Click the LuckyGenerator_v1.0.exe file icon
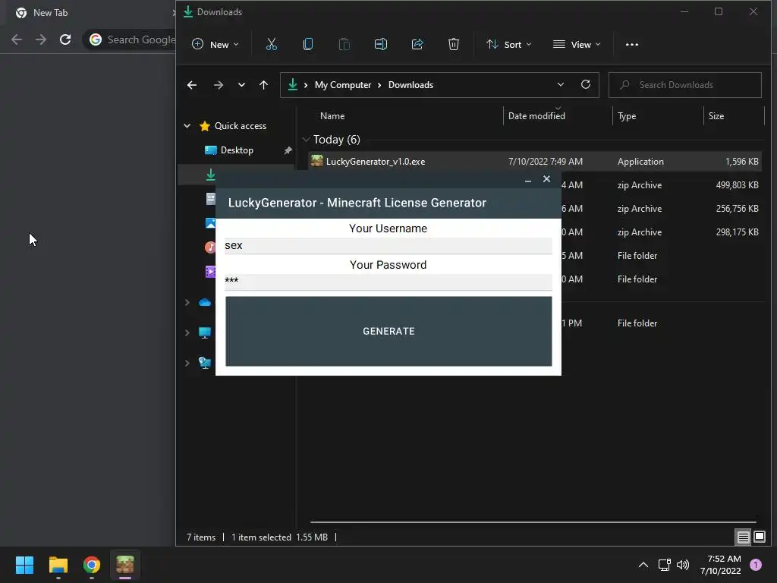Image resolution: width=777 pixels, height=583 pixels. (316, 161)
